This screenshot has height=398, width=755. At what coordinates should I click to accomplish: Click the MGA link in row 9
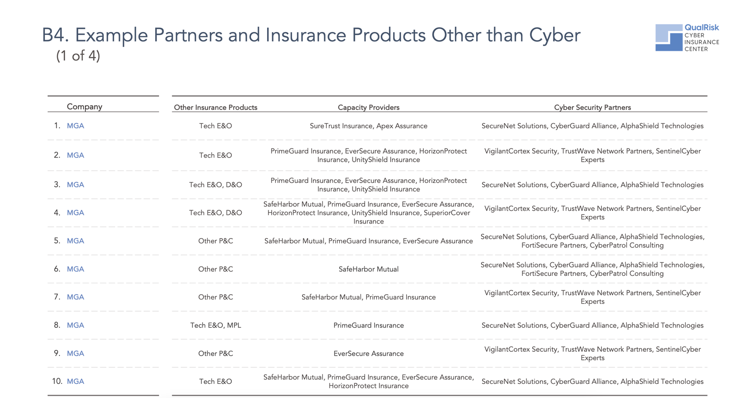[x=75, y=354]
